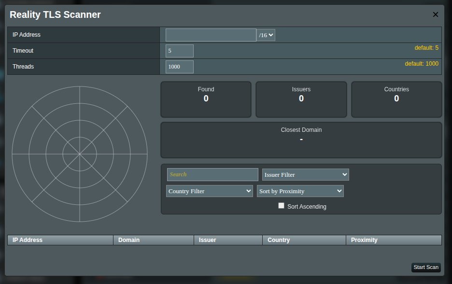This screenshot has width=452, height=284.
Task: Focus the Threads value field
Action: tap(179, 67)
